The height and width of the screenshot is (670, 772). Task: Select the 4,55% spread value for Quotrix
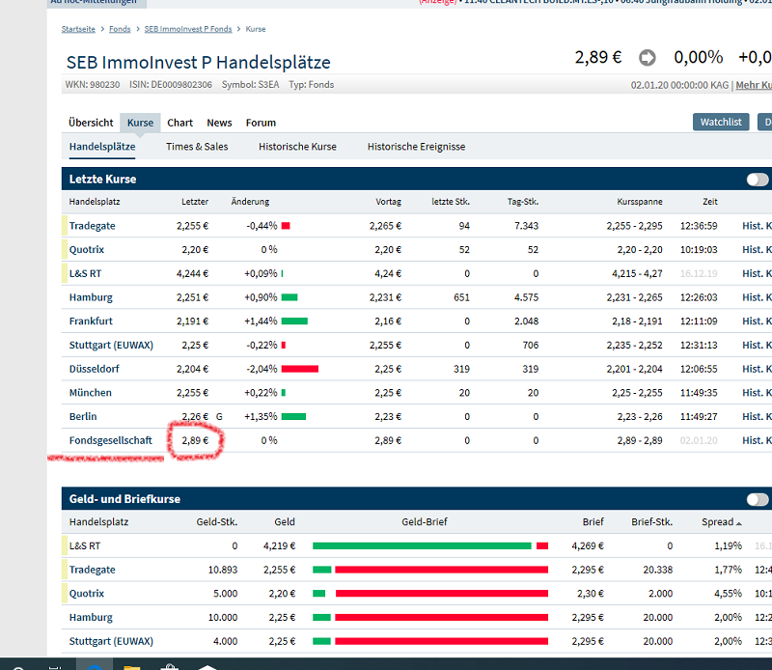click(x=728, y=594)
